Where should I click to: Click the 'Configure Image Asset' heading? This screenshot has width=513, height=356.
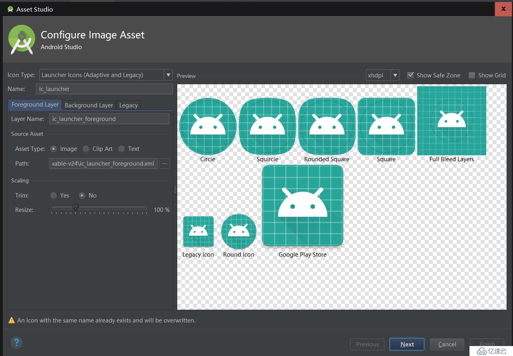[93, 35]
